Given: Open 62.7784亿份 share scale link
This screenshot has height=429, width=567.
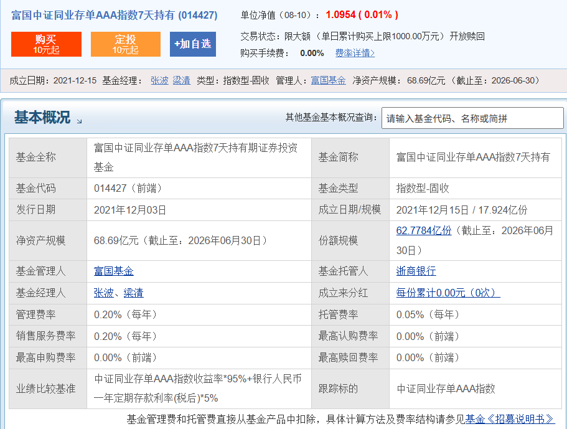Looking at the screenshot, I should (424, 230).
